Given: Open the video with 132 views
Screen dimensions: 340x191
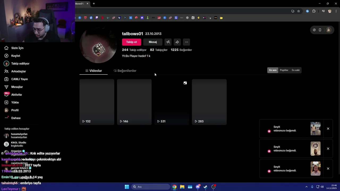Looking at the screenshot, I should tap(97, 102).
